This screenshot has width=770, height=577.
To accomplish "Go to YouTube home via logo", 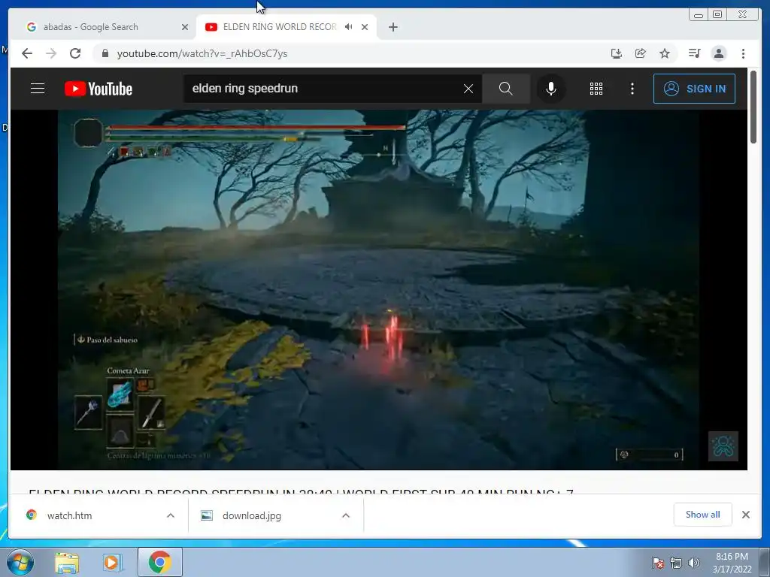I will click(99, 89).
